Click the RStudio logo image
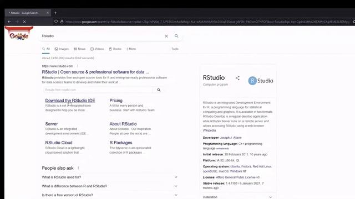355x199 pixels. click(x=261, y=81)
